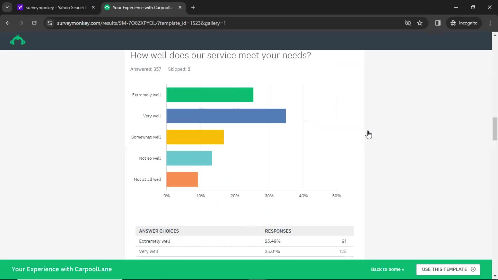Viewport: 498px width, 280px height.
Task: Click the 'Somewhat well' chart axis label
Action: (x=146, y=137)
